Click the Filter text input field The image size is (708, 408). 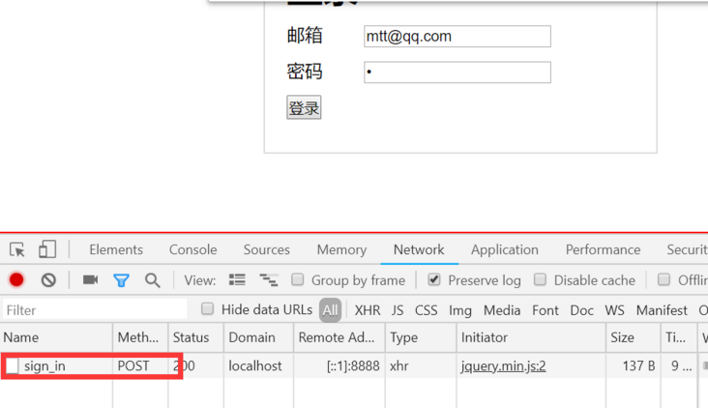95,310
